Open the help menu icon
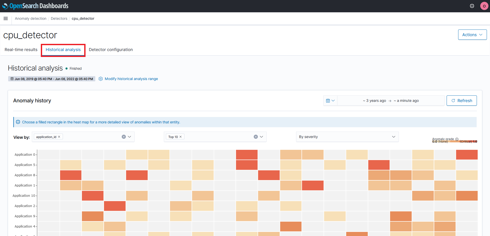The width and height of the screenshot is (490, 236). [x=472, y=6]
